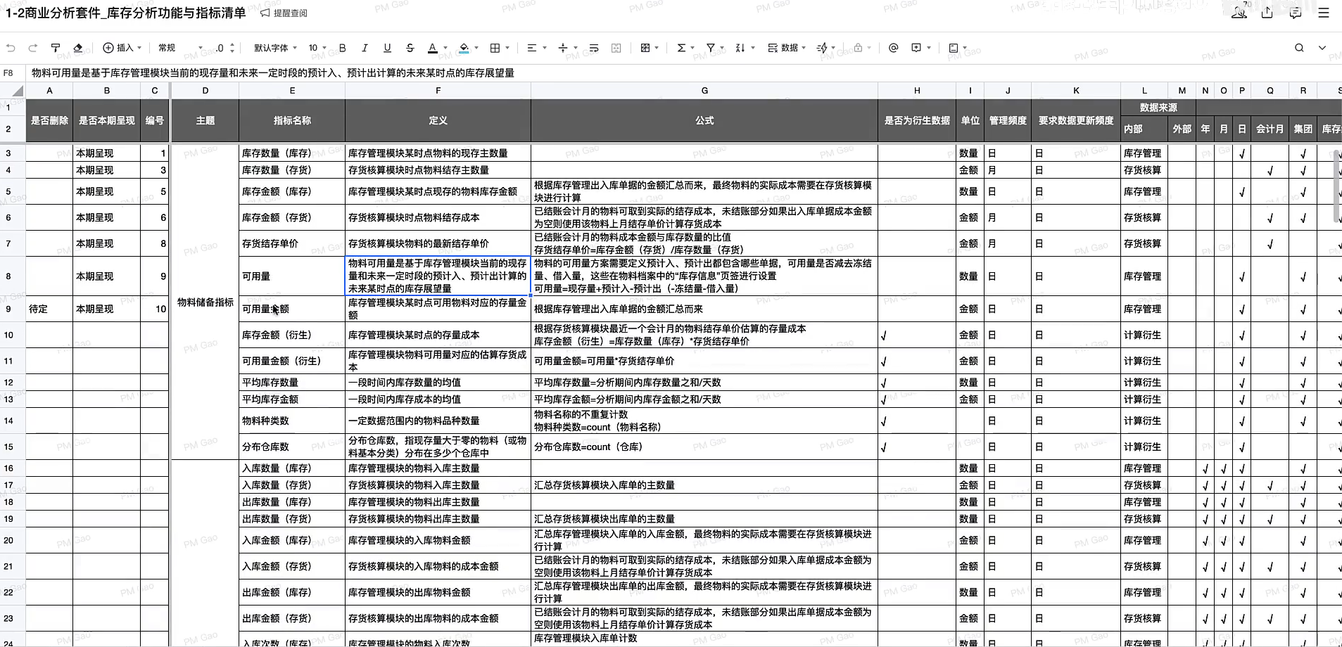
Task: Click checkmark in column H row 15
Action: [884, 447]
